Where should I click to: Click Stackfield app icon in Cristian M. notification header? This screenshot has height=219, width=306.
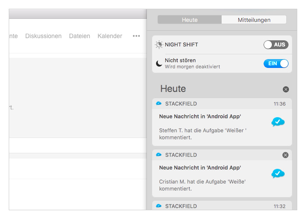tap(159, 155)
